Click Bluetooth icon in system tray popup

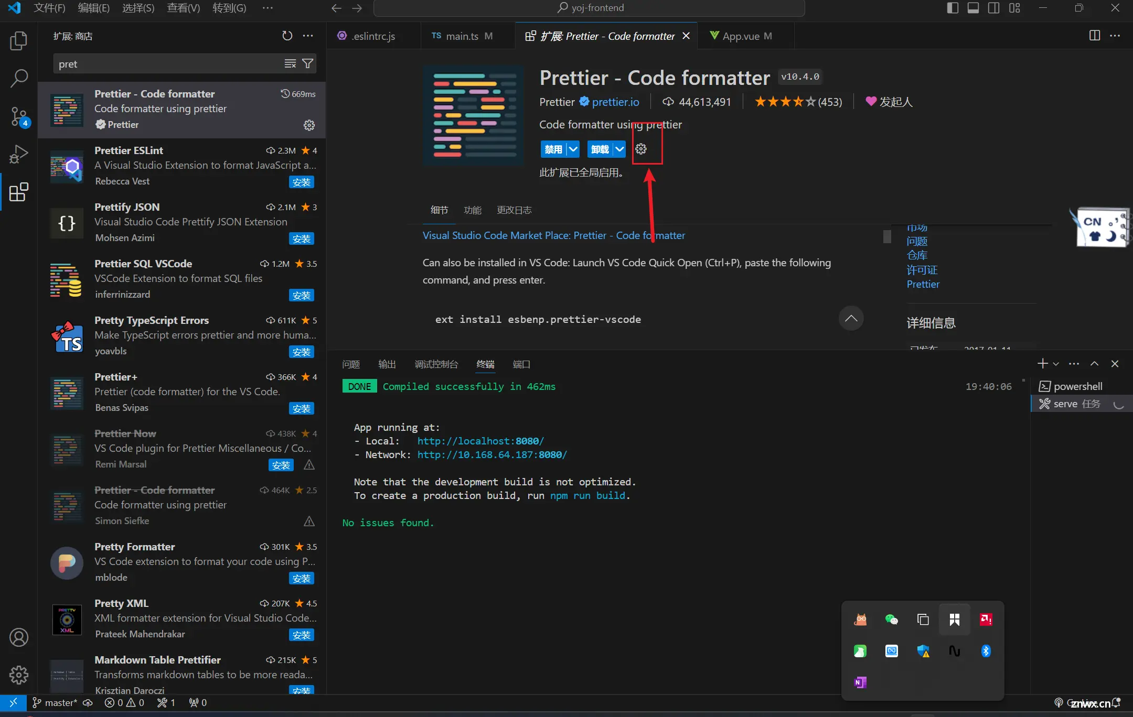(x=986, y=651)
